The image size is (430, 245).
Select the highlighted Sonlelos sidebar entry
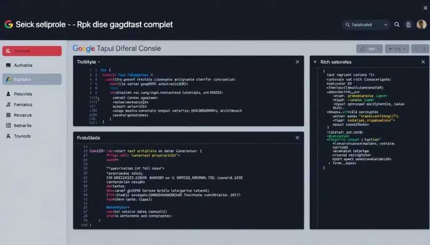32,79
